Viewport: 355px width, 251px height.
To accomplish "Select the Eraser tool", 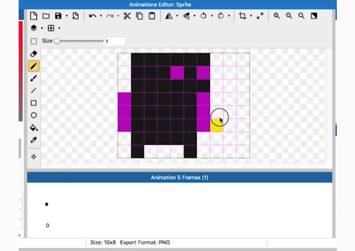I will tap(33, 54).
